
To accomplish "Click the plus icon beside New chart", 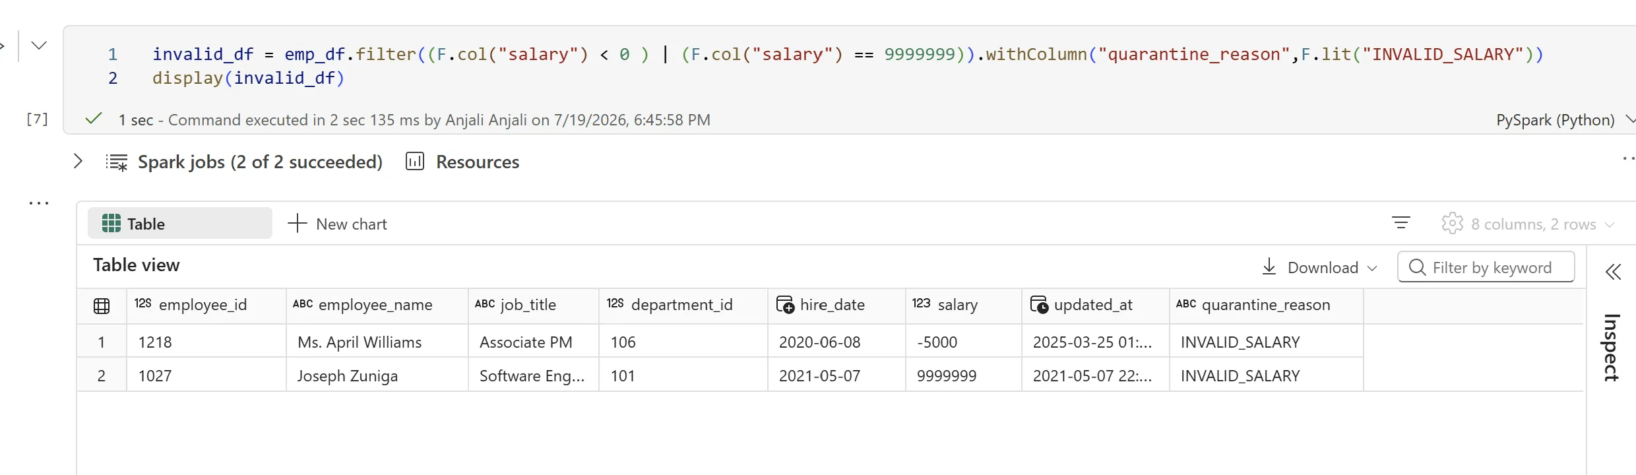I will pyautogui.click(x=298, y=223).
